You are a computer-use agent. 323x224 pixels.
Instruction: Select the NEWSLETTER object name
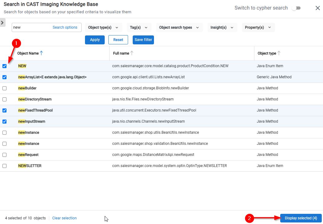click(x=30, y=166)
